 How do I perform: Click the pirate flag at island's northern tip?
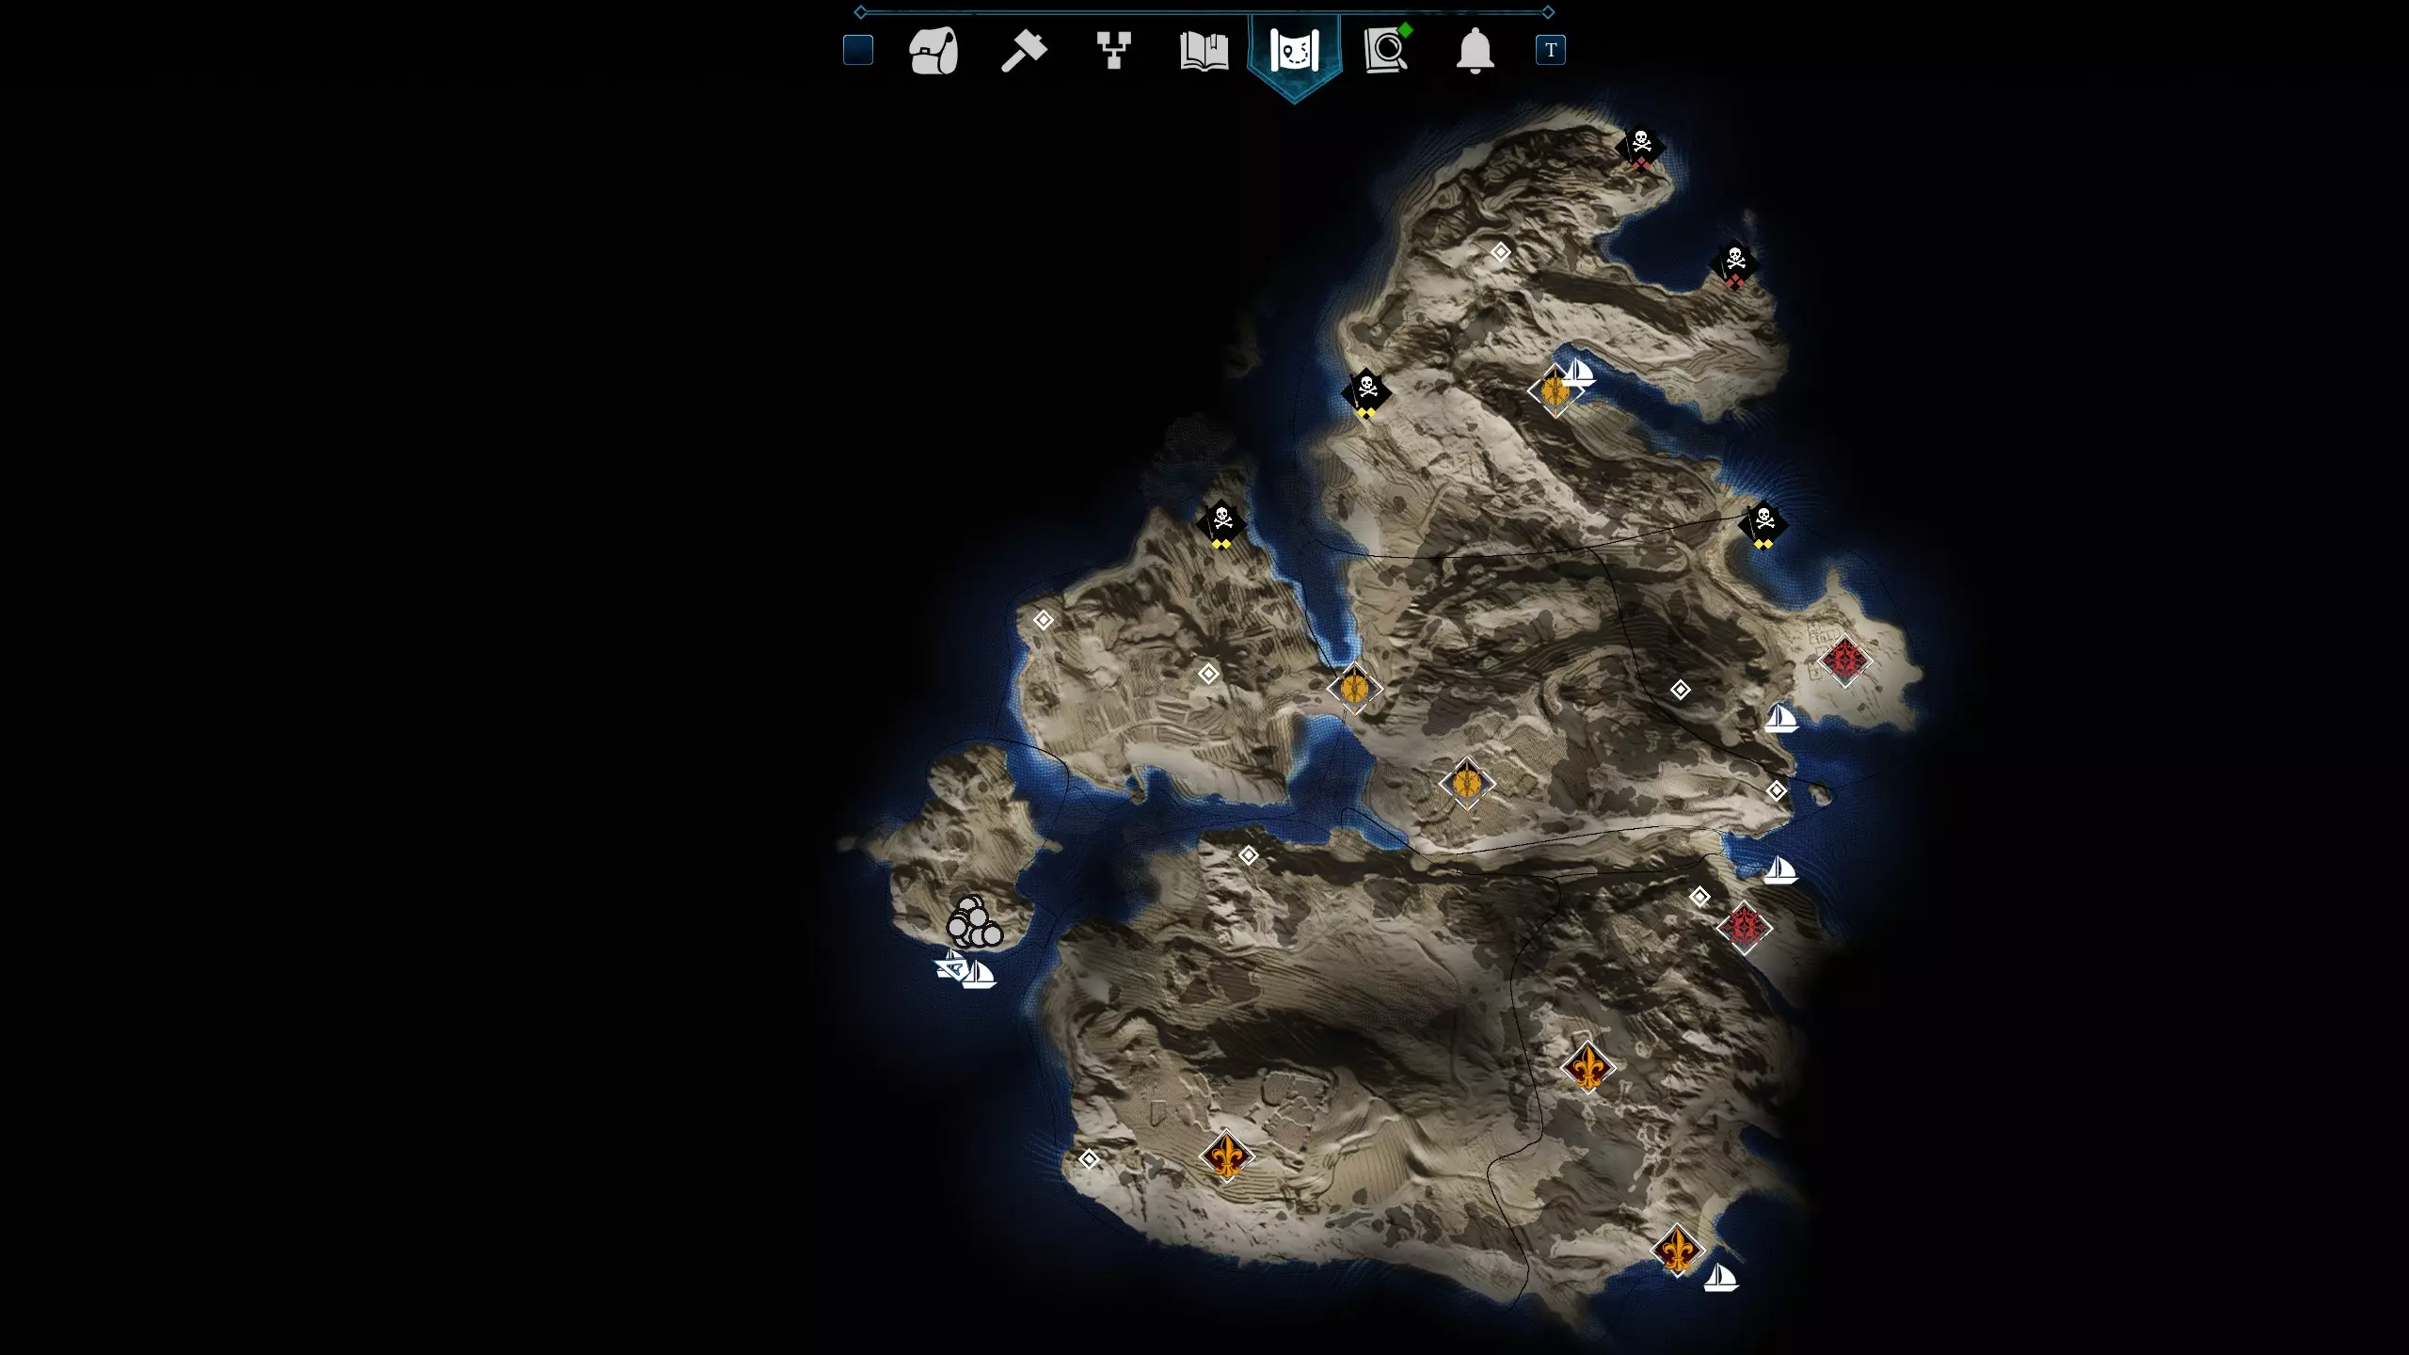[x=1641, y=147]
